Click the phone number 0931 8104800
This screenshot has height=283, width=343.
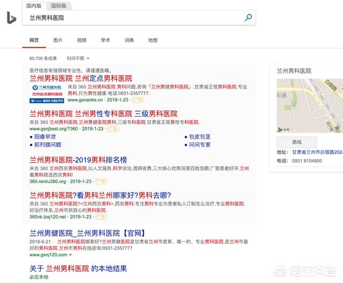tap(307, 161)
